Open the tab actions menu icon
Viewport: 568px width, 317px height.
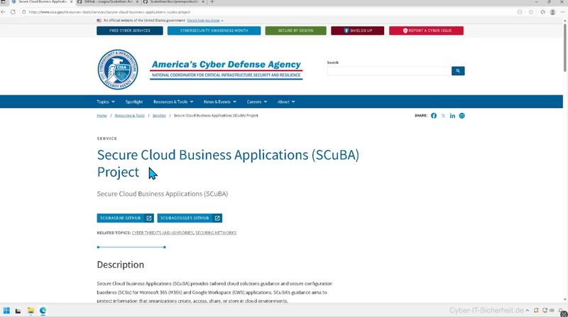click(3, 2)
